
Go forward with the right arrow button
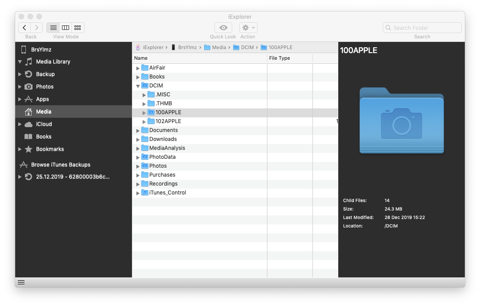click(x=37, y=28)
